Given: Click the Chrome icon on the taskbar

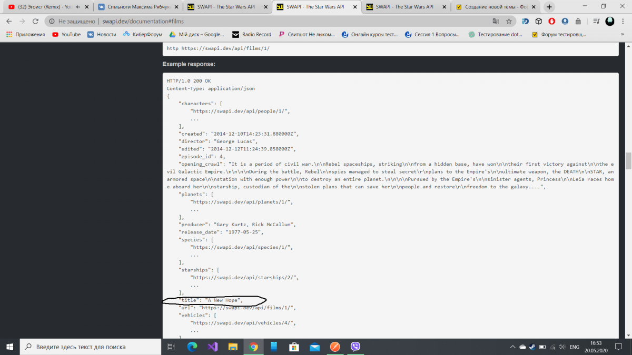Looking at the screenshot, I should [x=253, y=347].
